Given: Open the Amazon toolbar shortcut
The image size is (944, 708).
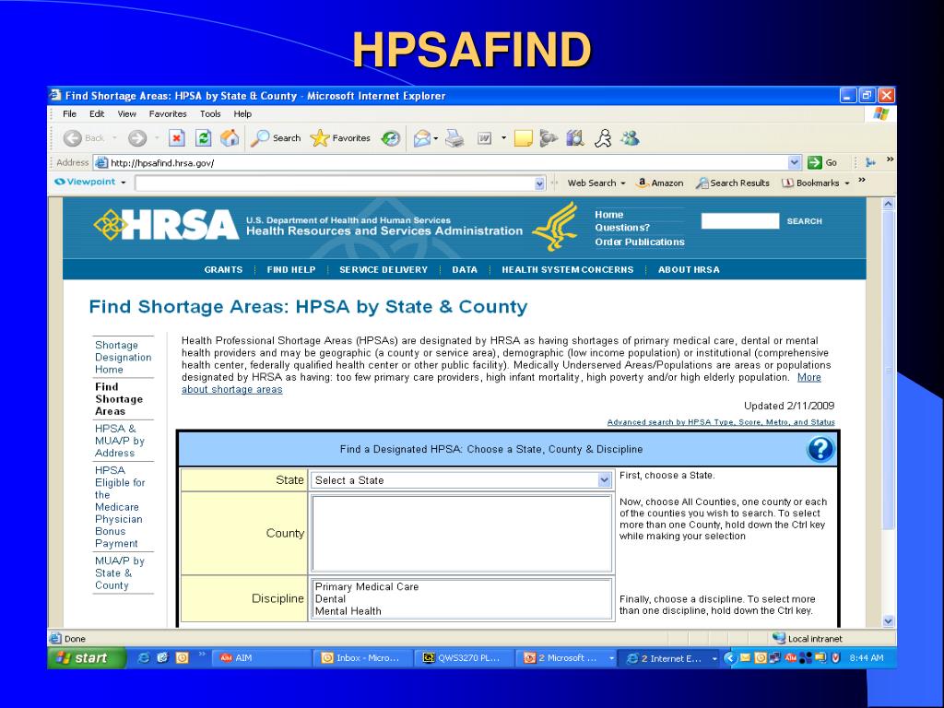Looking at the screenshot, I should 660,183.
